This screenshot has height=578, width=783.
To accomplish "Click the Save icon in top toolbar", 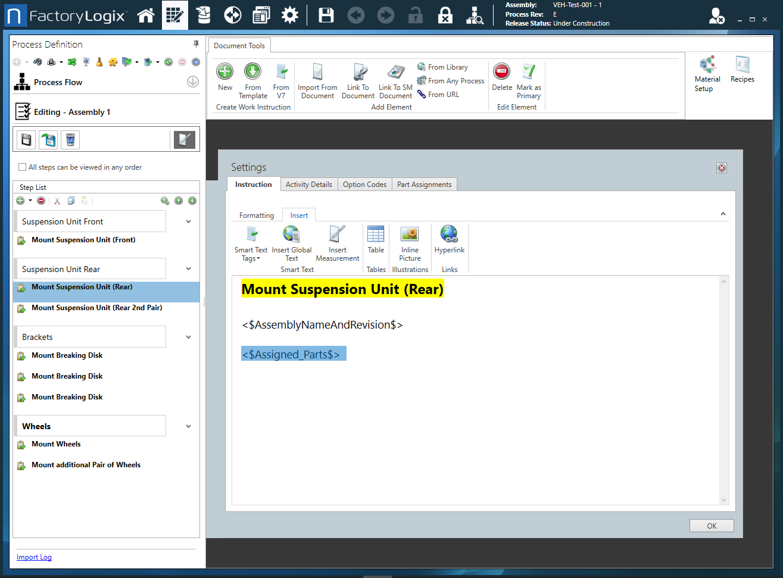I will [x=326, y=15].
